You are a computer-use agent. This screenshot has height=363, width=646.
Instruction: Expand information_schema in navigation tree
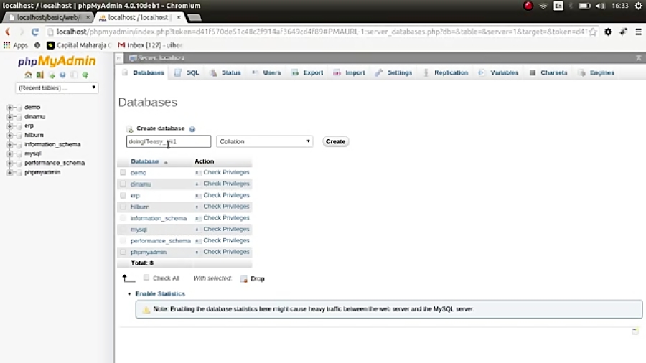coord(9,145)
